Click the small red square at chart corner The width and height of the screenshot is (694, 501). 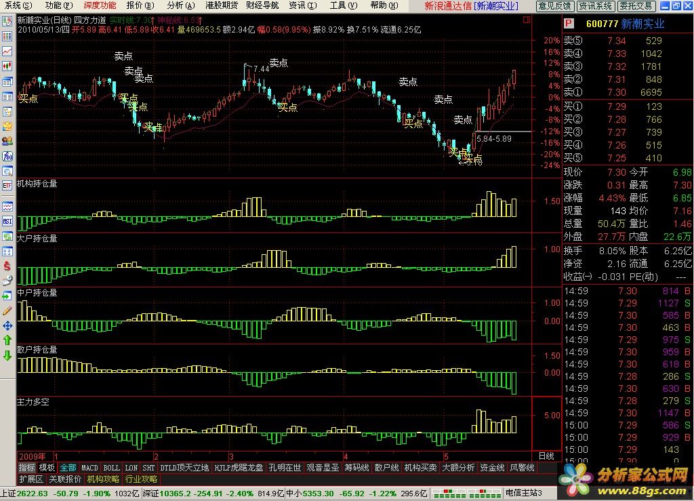click(x=527, y=20)
